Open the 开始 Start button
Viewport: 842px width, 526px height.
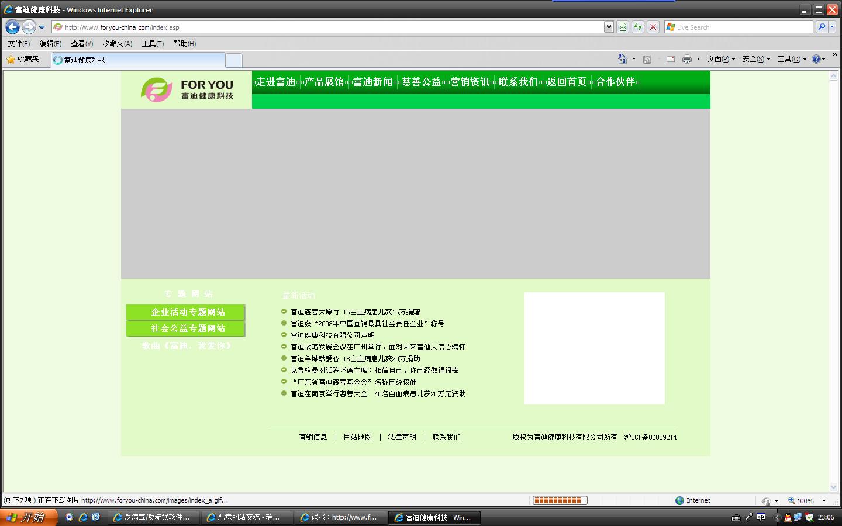29,517
